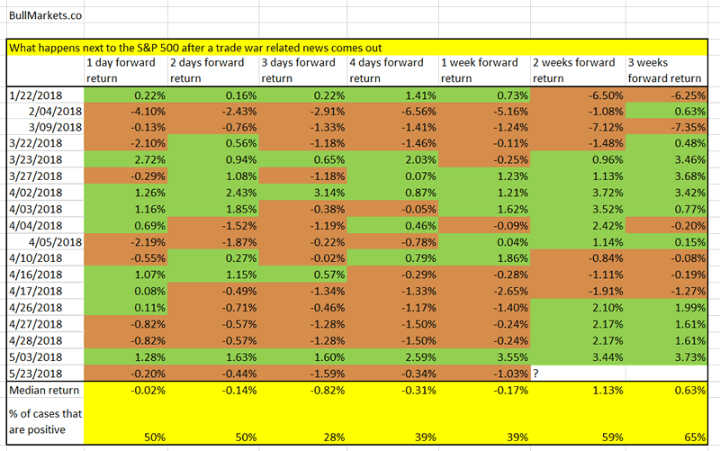Select the question mark cell

point(536,373)
